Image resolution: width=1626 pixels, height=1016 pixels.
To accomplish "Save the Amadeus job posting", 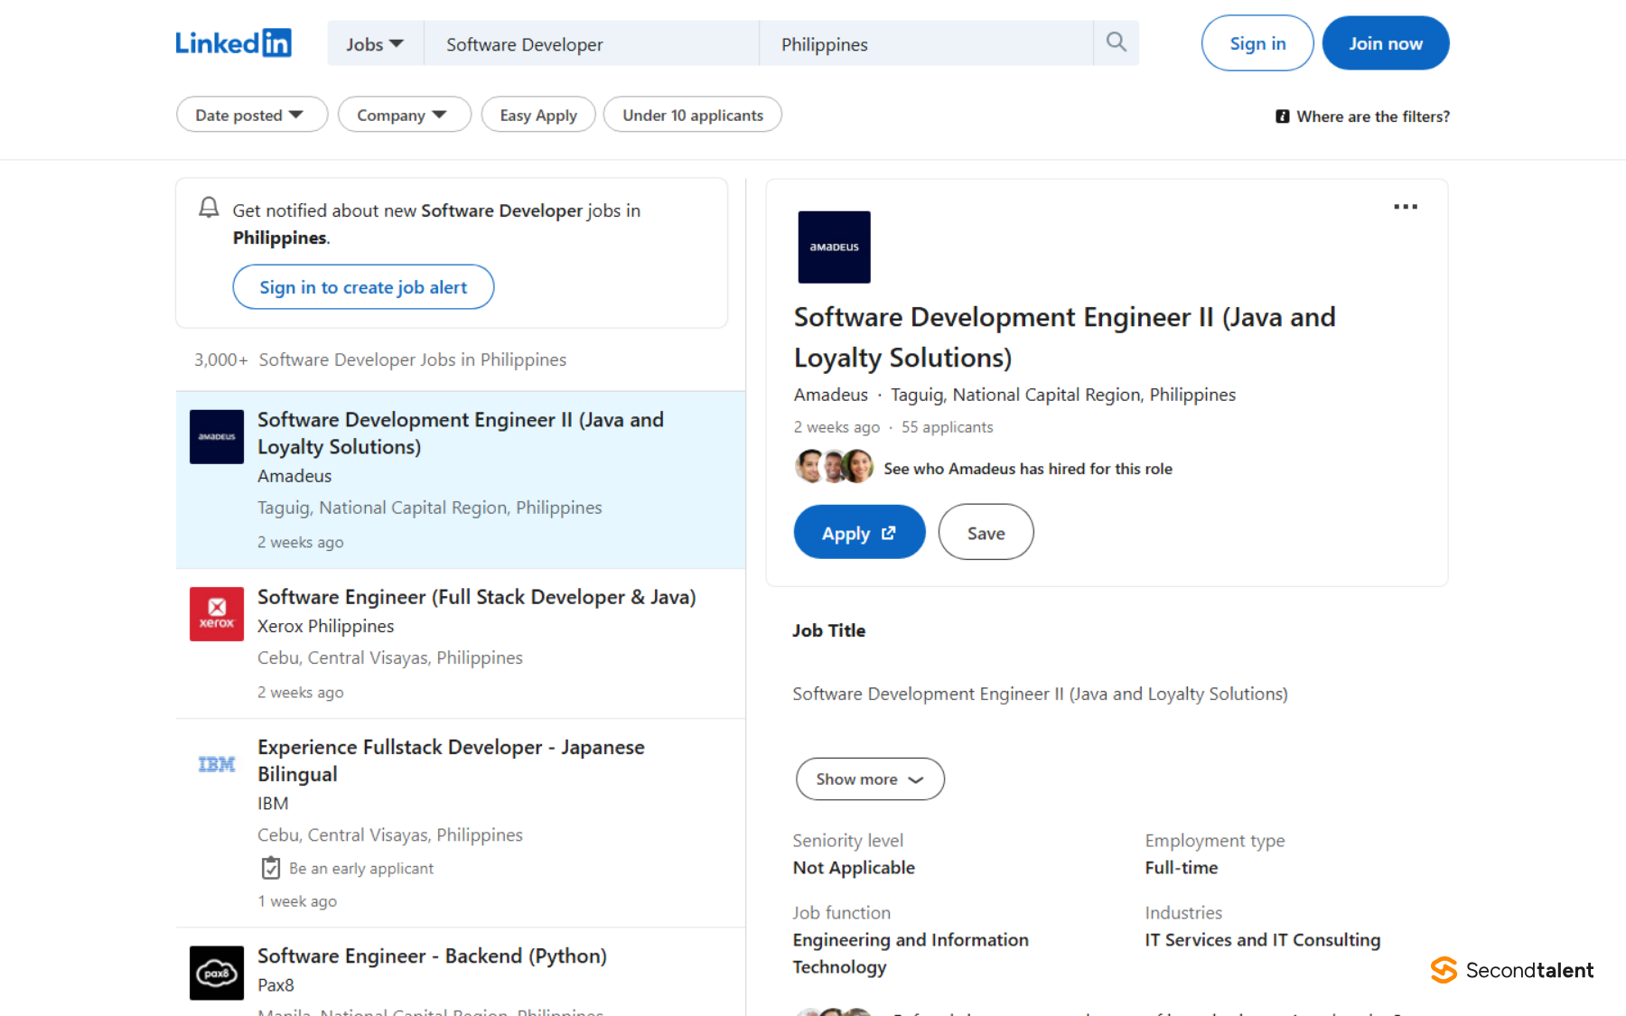I will click(986, 533).
